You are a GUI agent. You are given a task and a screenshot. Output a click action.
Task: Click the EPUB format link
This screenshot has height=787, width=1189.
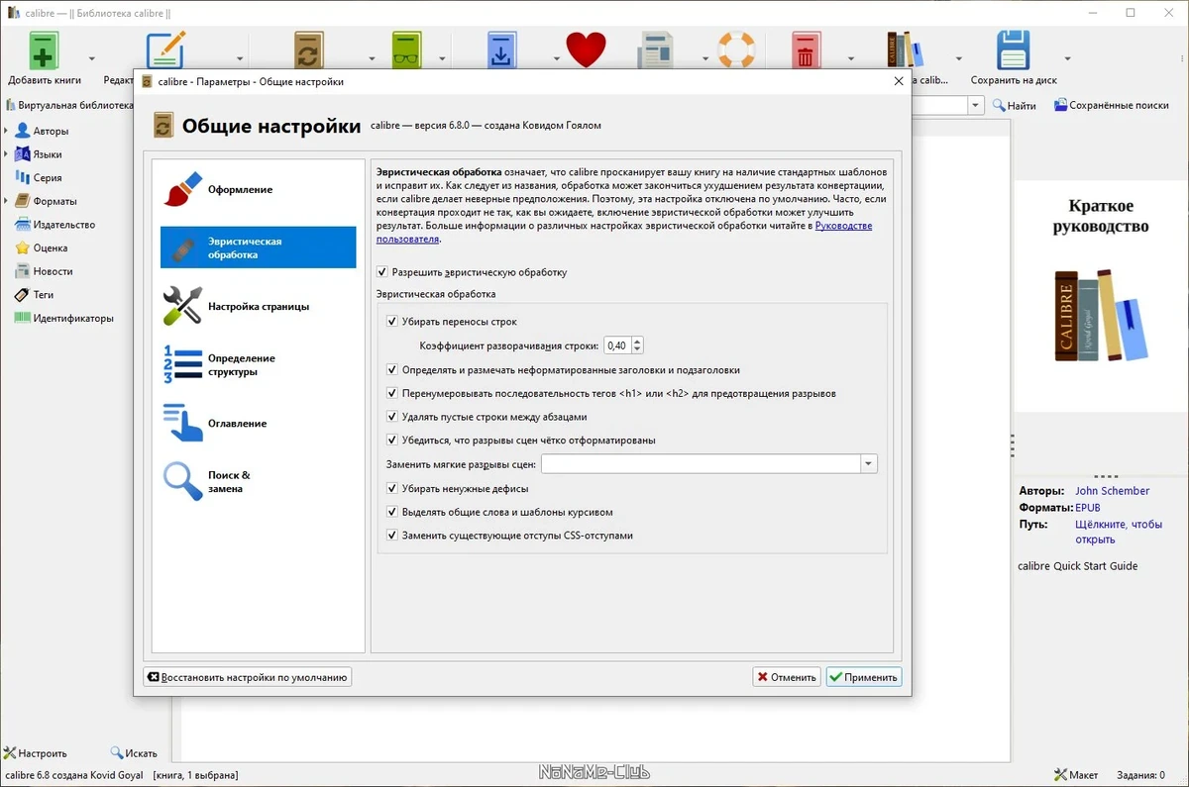(x=1088, y=508)
